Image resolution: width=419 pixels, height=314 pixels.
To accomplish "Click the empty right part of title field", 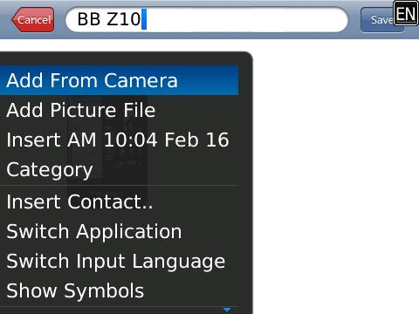I will coord(247,19).
